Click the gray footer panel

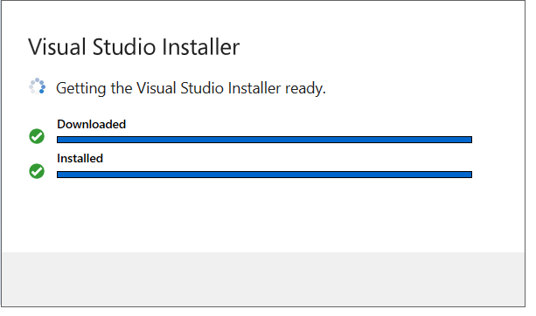(x=263, y=279)
